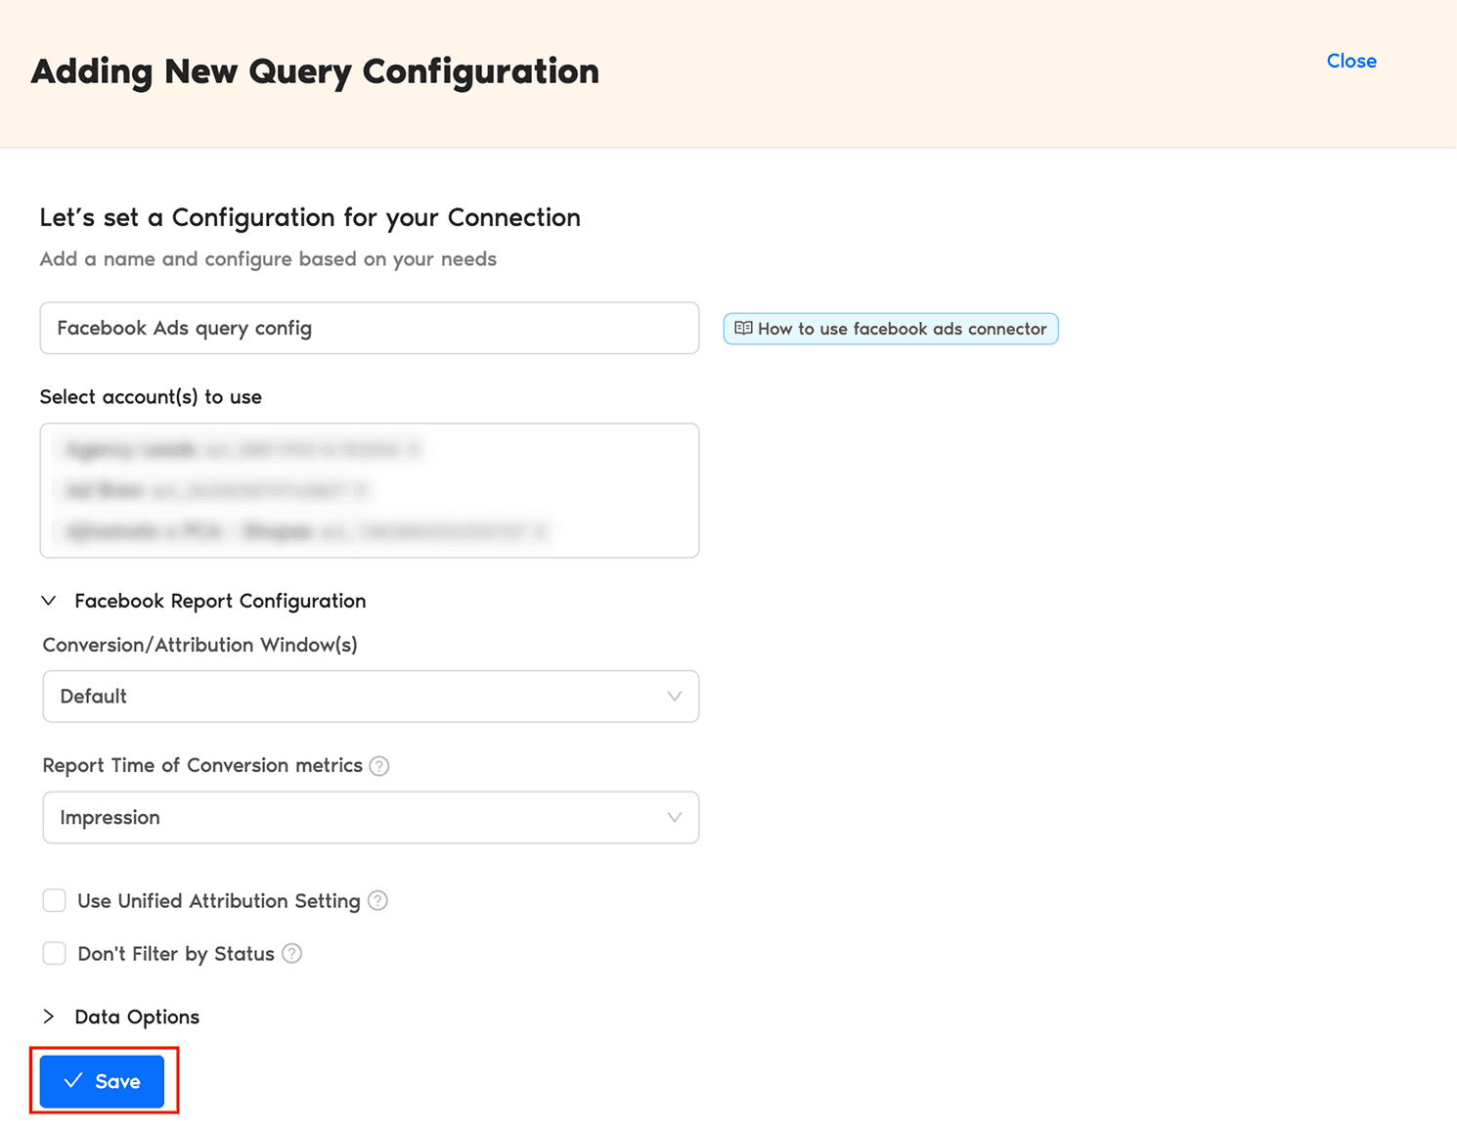This screenshot has height=1133, width=1457.
Task: Open the Conversion/Attribution Window(s) dropdown
Action: 370,696
